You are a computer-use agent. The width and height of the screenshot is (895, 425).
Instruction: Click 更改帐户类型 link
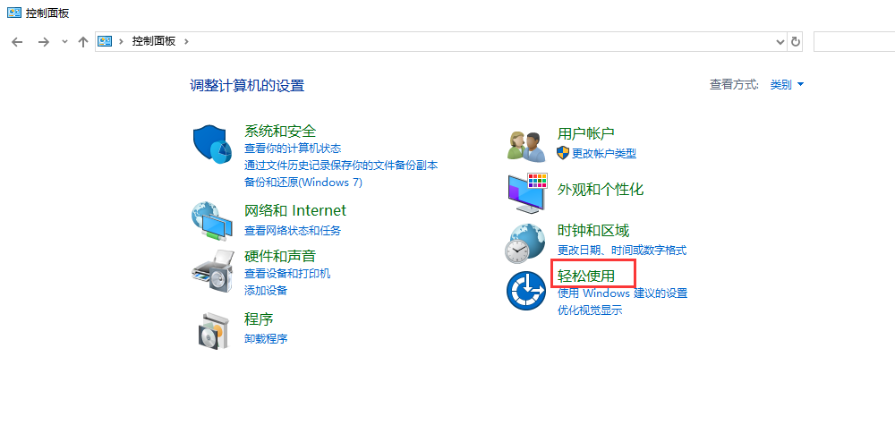tap(603, 153)
